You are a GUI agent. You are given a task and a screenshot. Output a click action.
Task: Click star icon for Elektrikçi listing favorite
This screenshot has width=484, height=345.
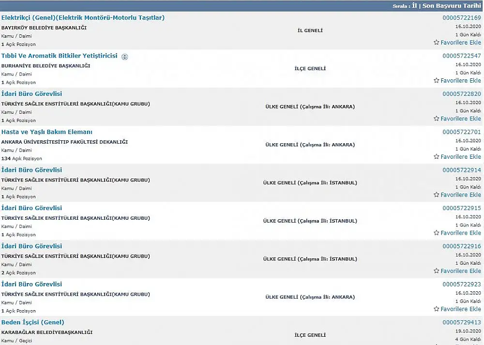(x=436, y=42)
